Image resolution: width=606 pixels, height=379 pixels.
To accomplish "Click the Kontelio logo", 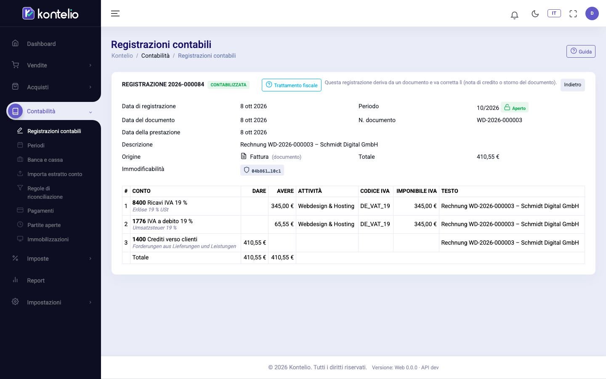I will pyautogui.click(x=50, y=13).
